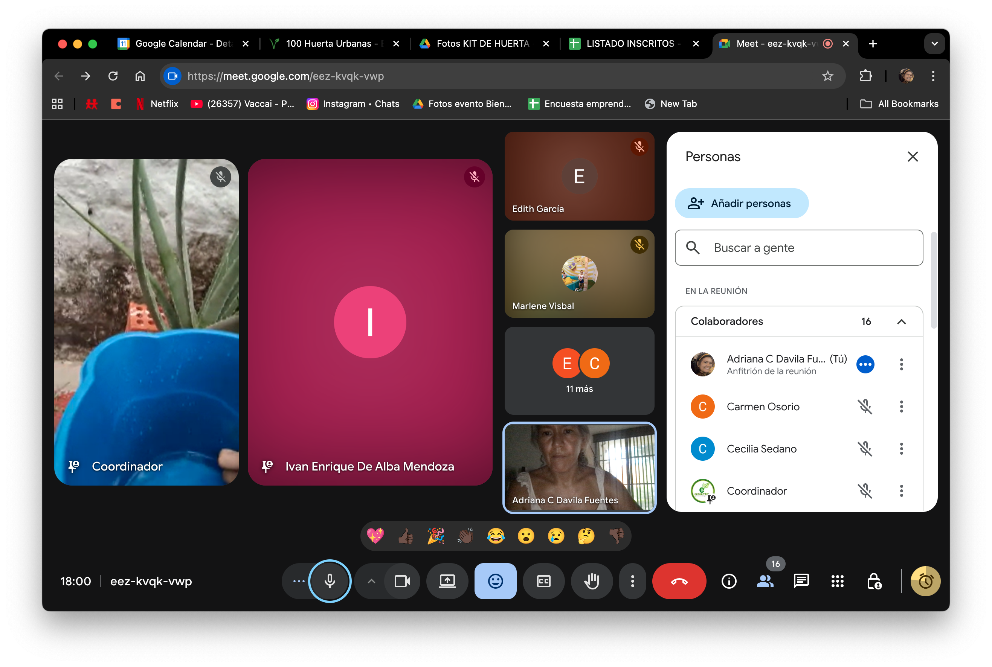Open meeting details info icon
Viewport: 992px width, 667px height.
click(729, 581)
